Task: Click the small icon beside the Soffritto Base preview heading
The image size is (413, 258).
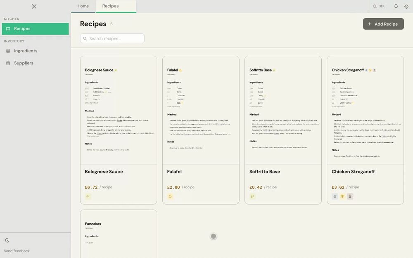Action: coord(274,70)
